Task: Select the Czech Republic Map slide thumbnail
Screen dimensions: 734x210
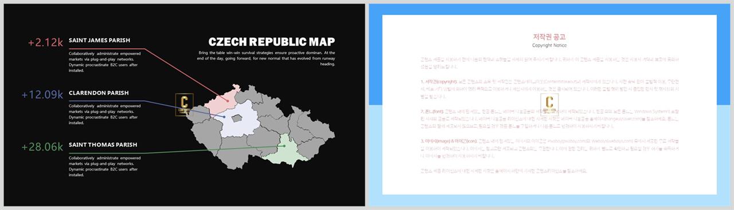Action: coord(183,105)
